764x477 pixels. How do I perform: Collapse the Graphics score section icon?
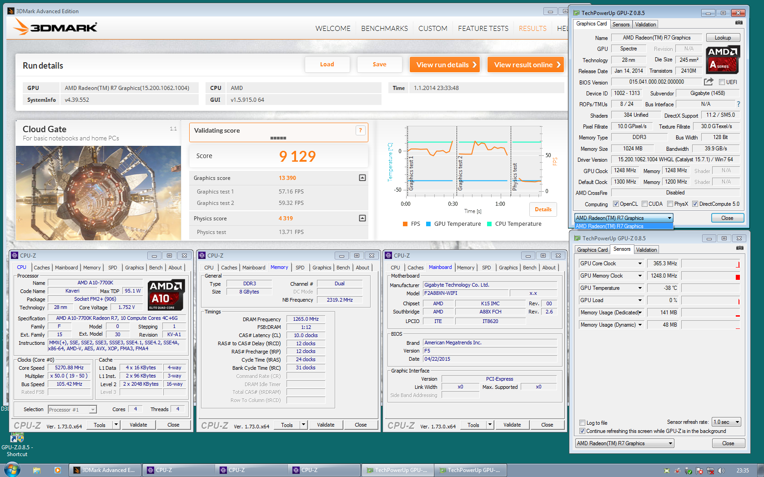(x=362, y=178)
